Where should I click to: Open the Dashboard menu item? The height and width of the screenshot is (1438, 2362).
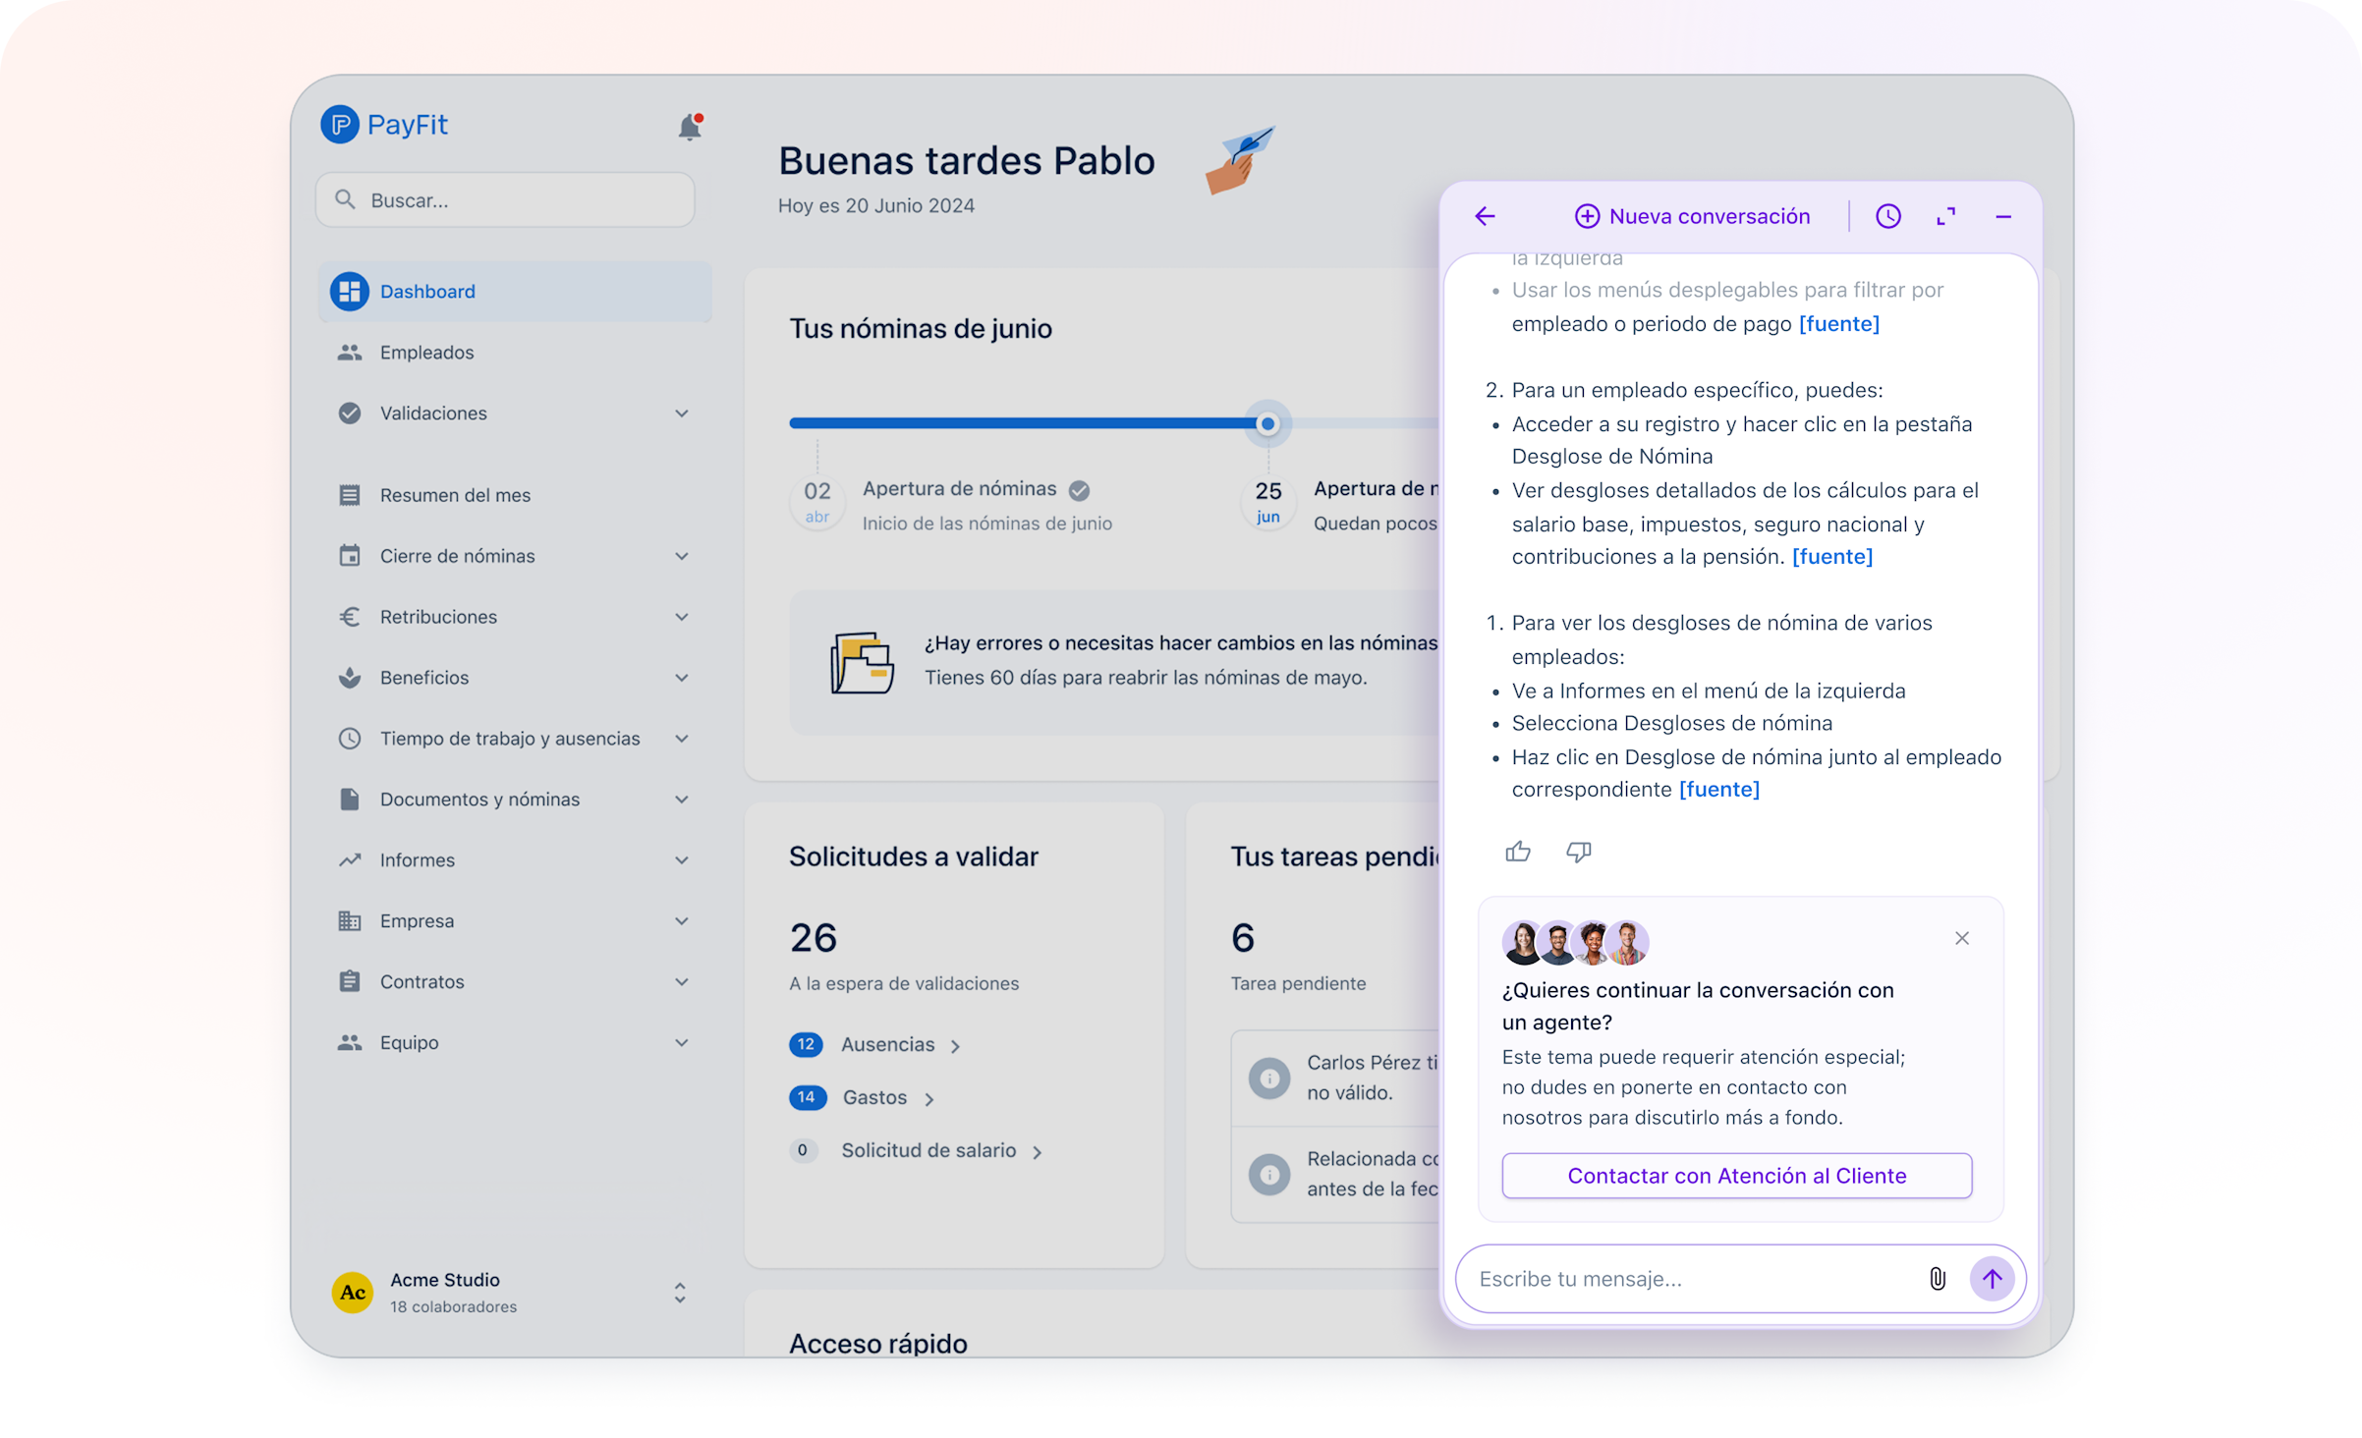[x=515, y=292]
